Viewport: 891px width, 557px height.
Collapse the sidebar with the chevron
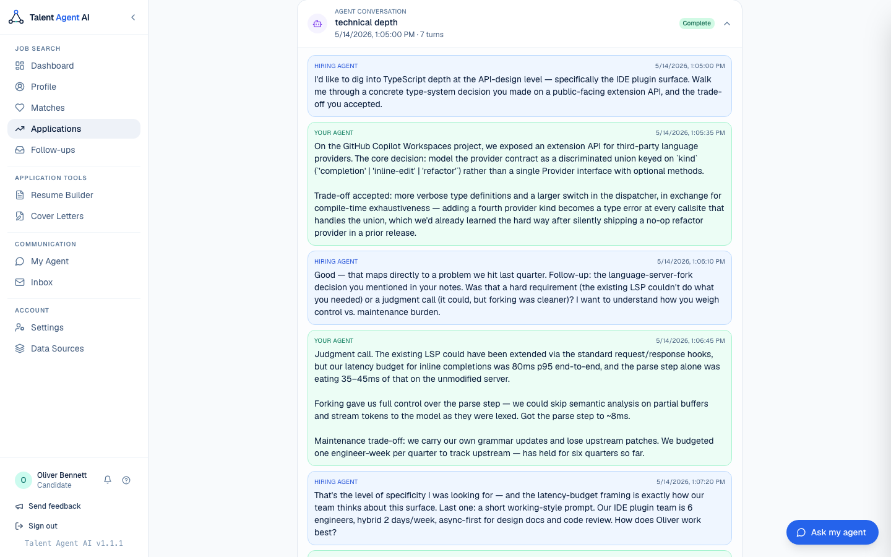(133, 17)
